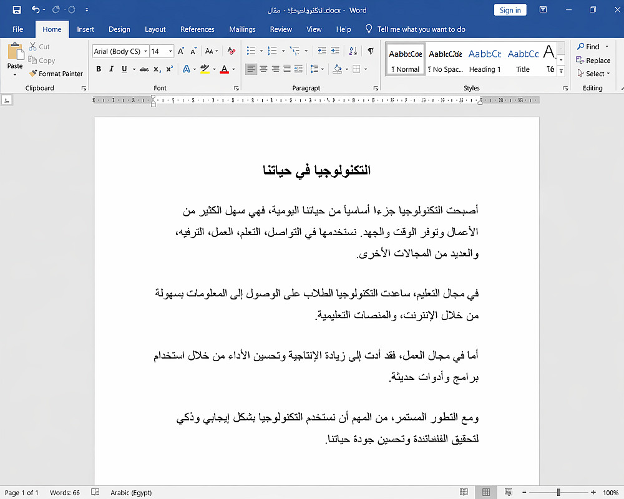Increase paragraph indent
The height and width of the screenshot is (499, 624).
pyautogui.click(x=336, y=51)
